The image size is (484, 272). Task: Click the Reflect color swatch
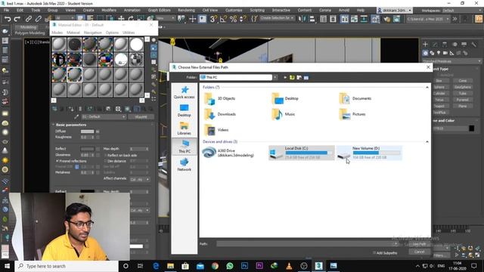tap(88, 149)
